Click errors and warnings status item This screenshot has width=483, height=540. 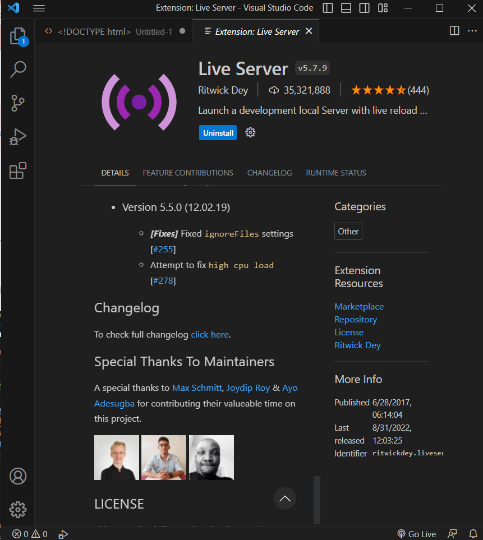30,534
